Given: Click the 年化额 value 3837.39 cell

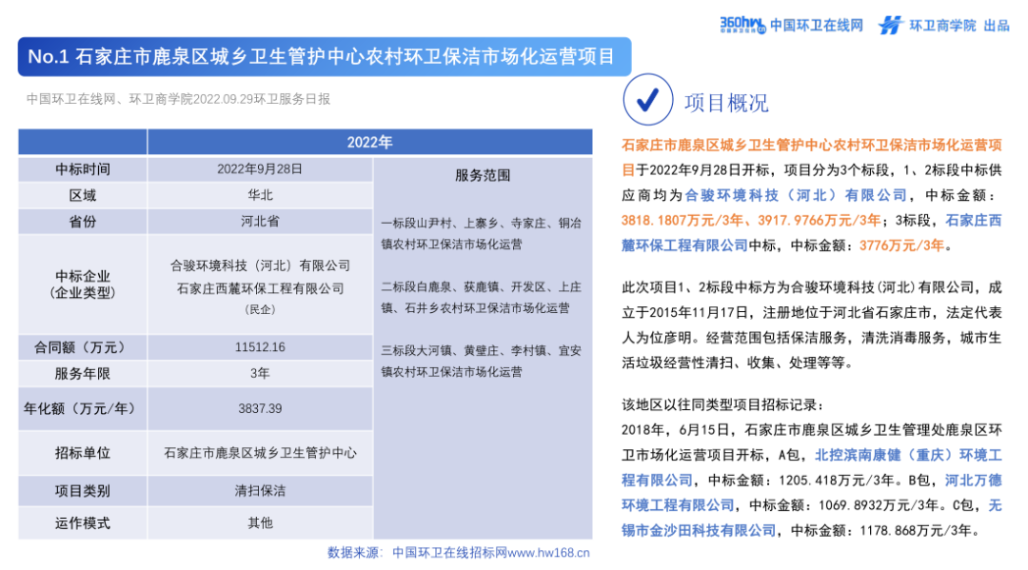Looking at the screenshot, I should coord(261,406).
